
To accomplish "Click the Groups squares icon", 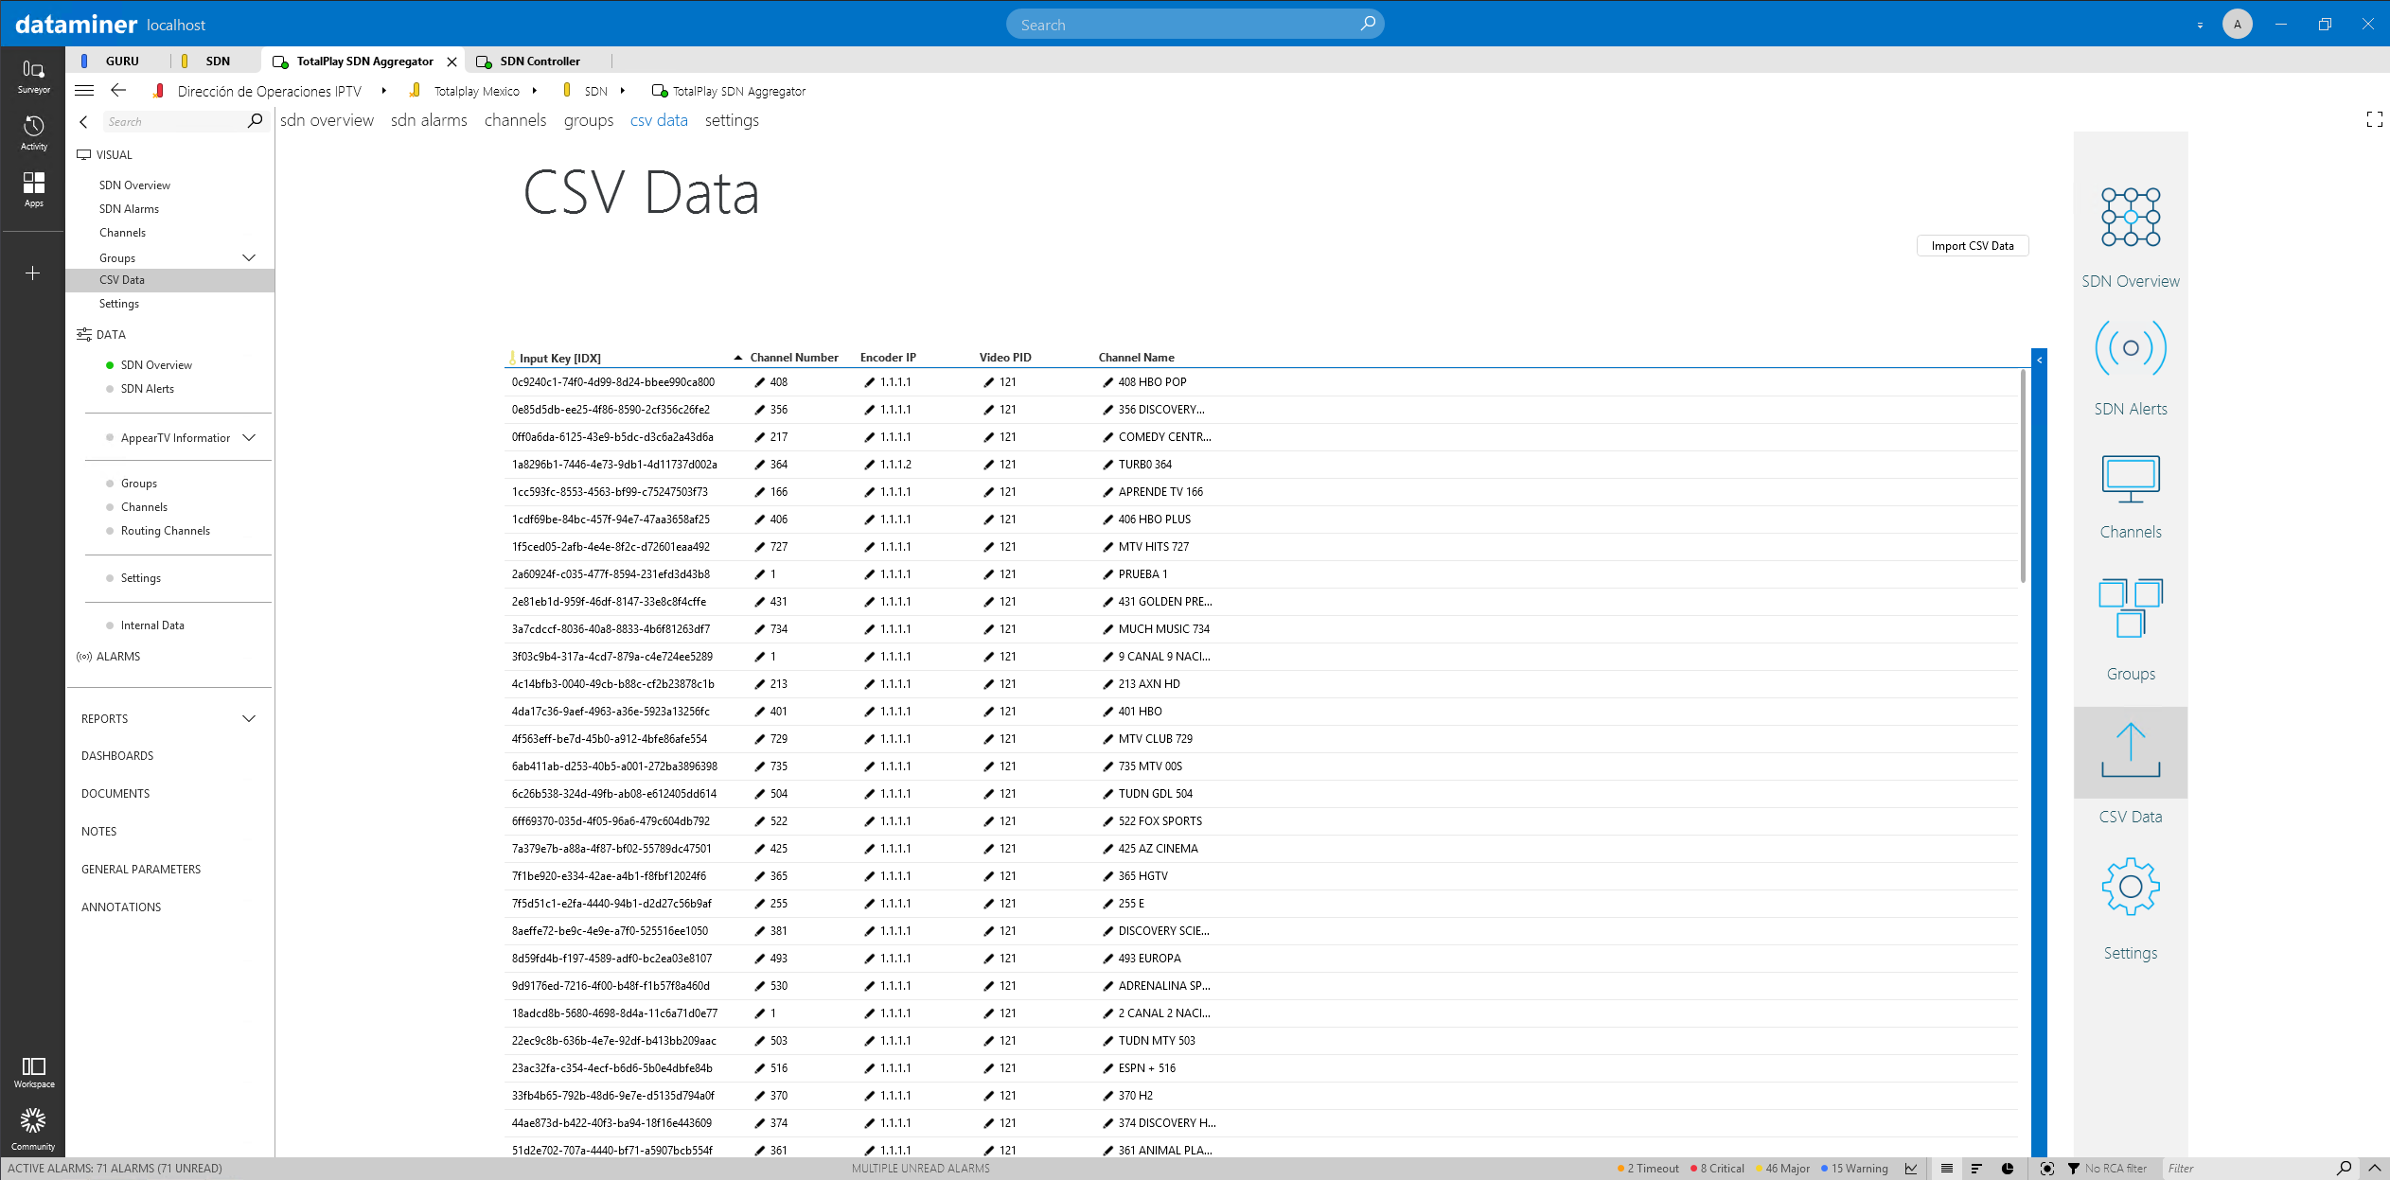I will click(x=2130, y=608).
